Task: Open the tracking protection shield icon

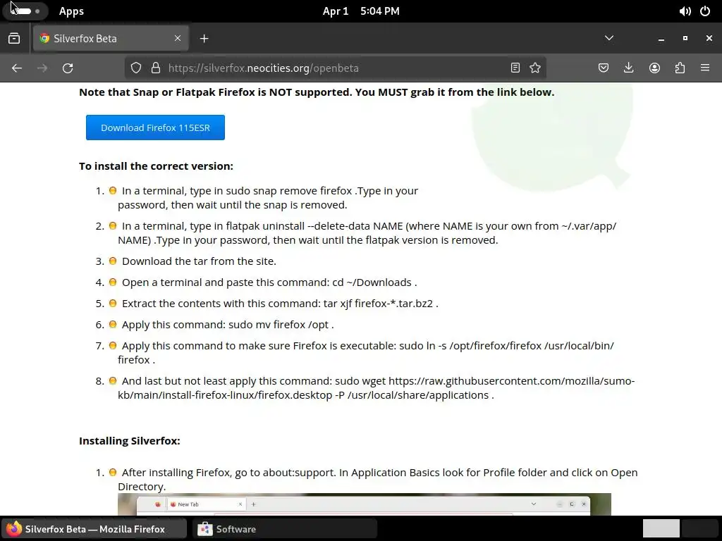Action: pos(136,68)
